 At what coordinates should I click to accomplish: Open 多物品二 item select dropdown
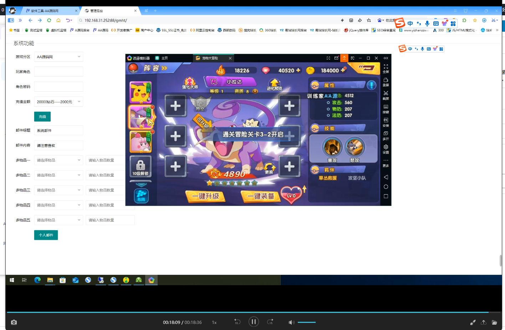point(58,175)
